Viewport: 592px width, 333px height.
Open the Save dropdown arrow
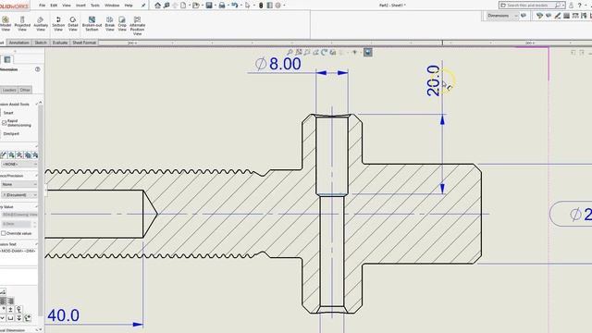click(216, 6)
